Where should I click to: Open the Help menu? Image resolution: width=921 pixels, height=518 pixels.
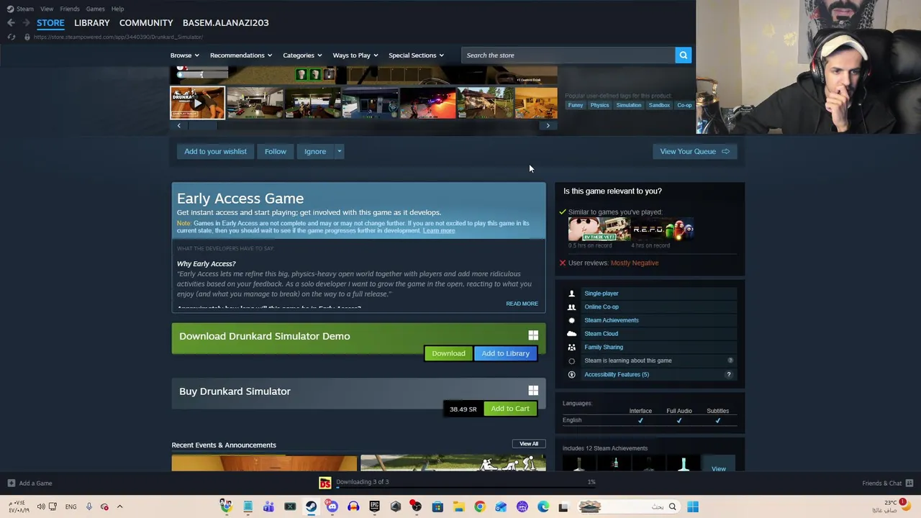[117, 9]
